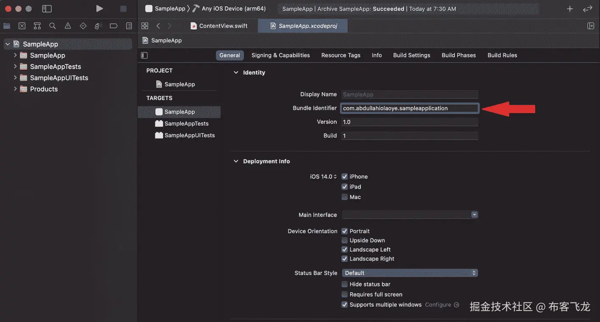600x322 pixels.
Task: Open the Report navigator icon
Action: pos(129,26)
